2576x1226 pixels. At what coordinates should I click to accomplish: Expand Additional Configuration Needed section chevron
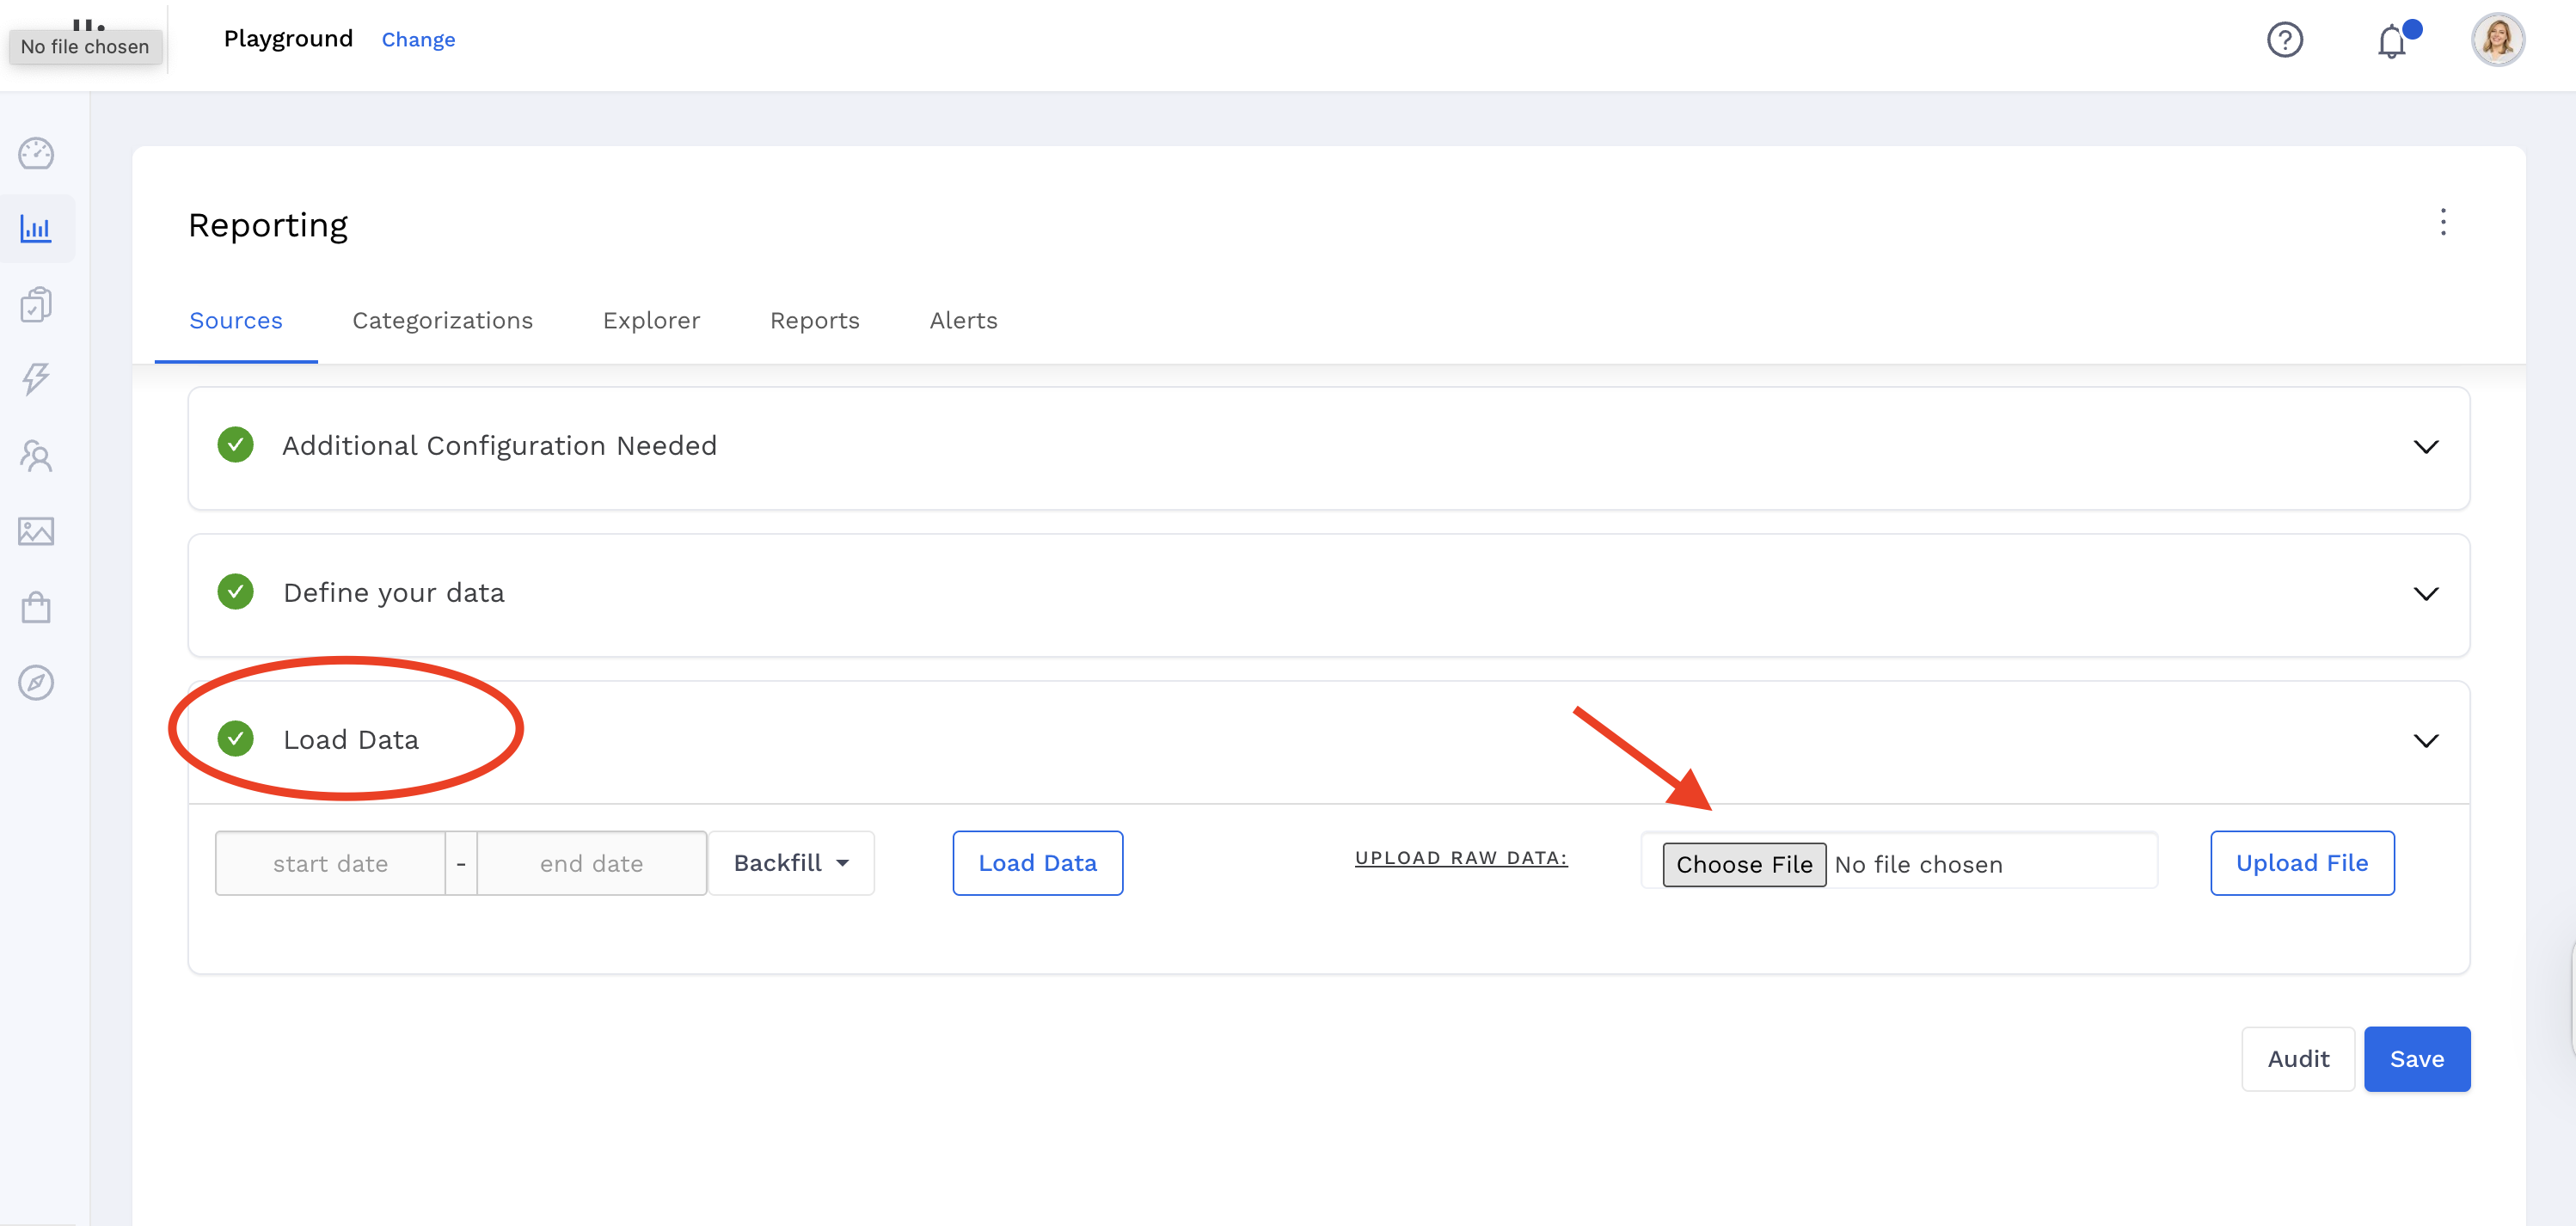point(2425,446)
